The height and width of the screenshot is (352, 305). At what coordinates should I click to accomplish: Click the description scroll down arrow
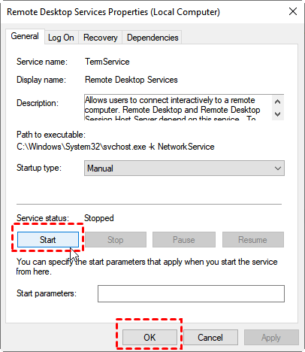click(277, 114)
